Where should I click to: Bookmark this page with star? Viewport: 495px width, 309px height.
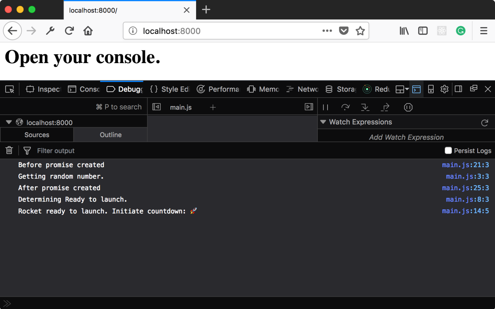coord(360,31)
